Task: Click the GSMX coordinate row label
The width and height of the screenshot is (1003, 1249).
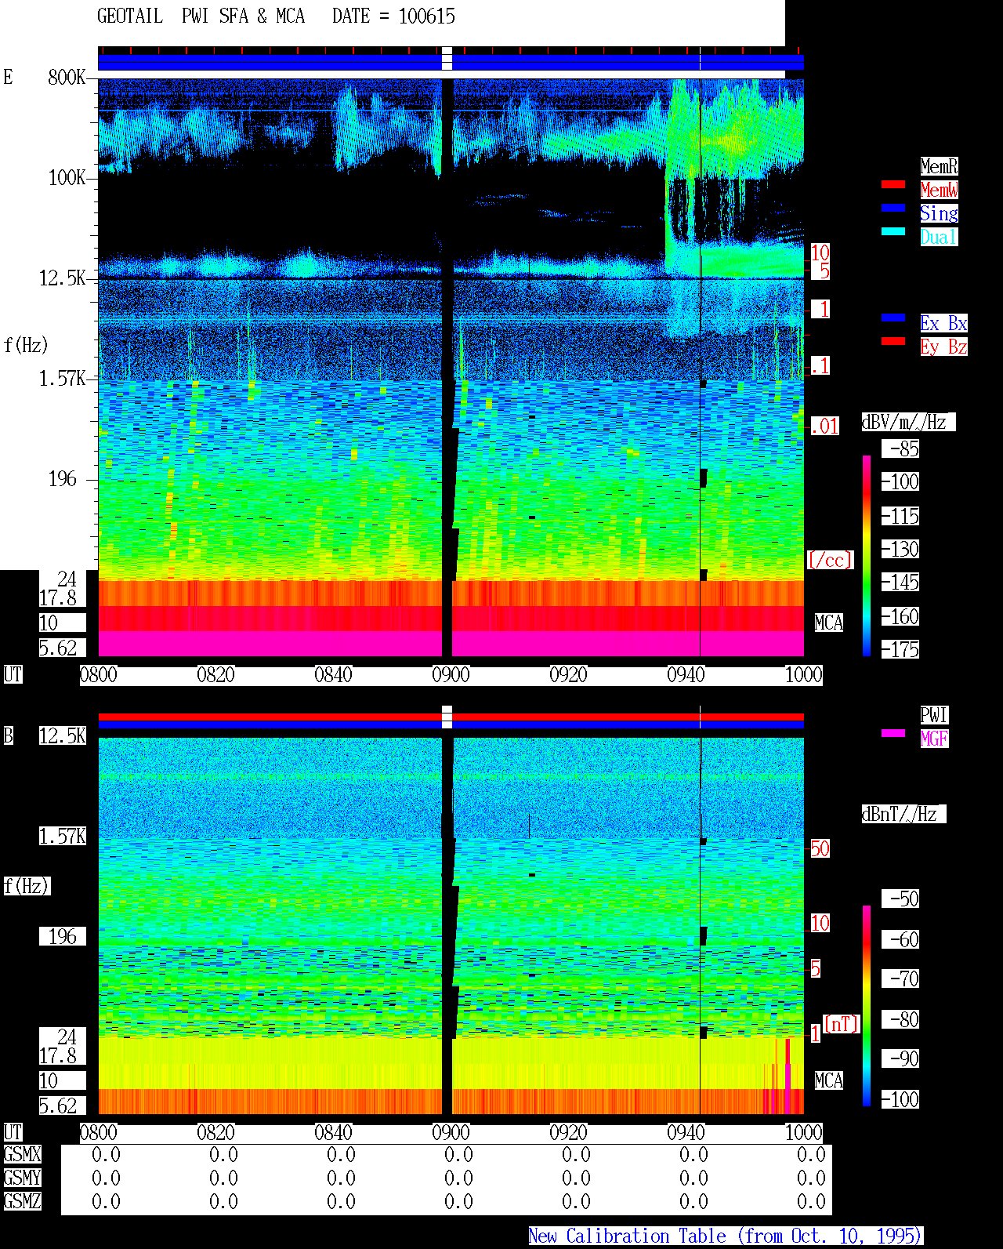Action: pyautogui.click(x=22, y=1154)
